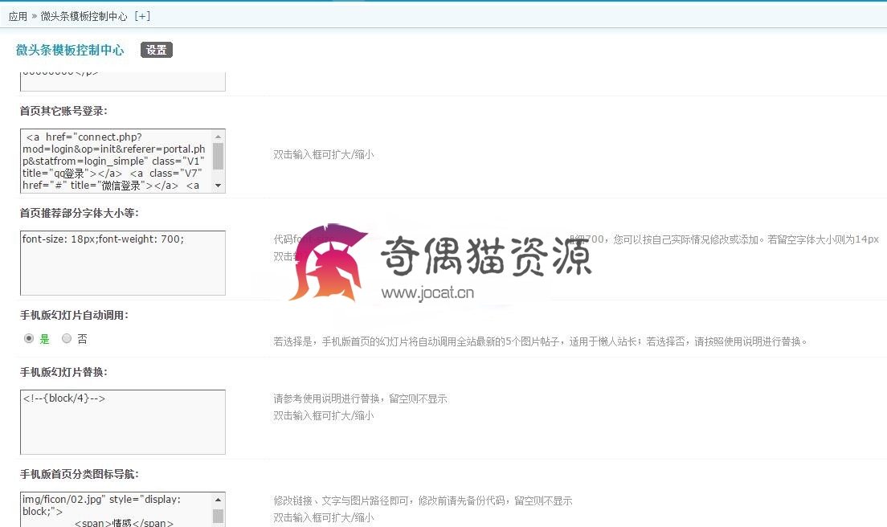The height and width of the screenshot is (527, 887).
Task: Focus the partially visible top textarea
Action: click(x=123, y=81)
